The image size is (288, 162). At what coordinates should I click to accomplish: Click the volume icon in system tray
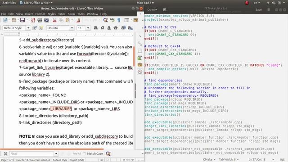pos(274,3)
